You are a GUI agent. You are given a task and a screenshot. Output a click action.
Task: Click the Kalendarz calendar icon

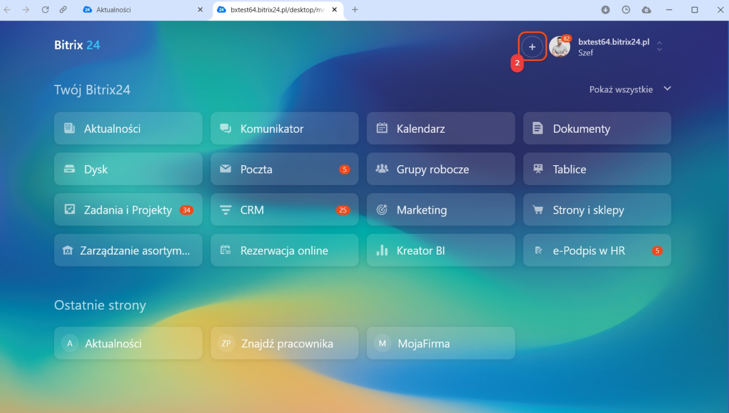[382, 128]
